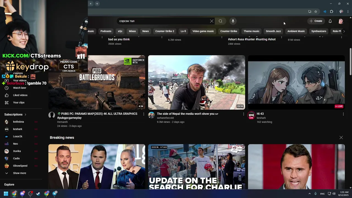The width and height of the screenshot is (352, 198).
Task: Select the Synthesizers chip
Action: pos(319,31)
